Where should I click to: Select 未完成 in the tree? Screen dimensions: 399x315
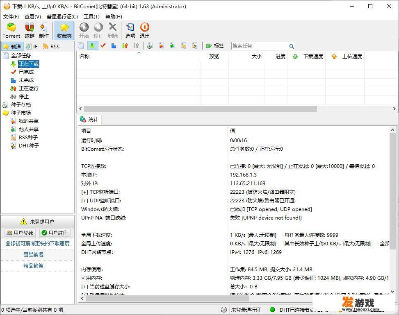point(26,80)
